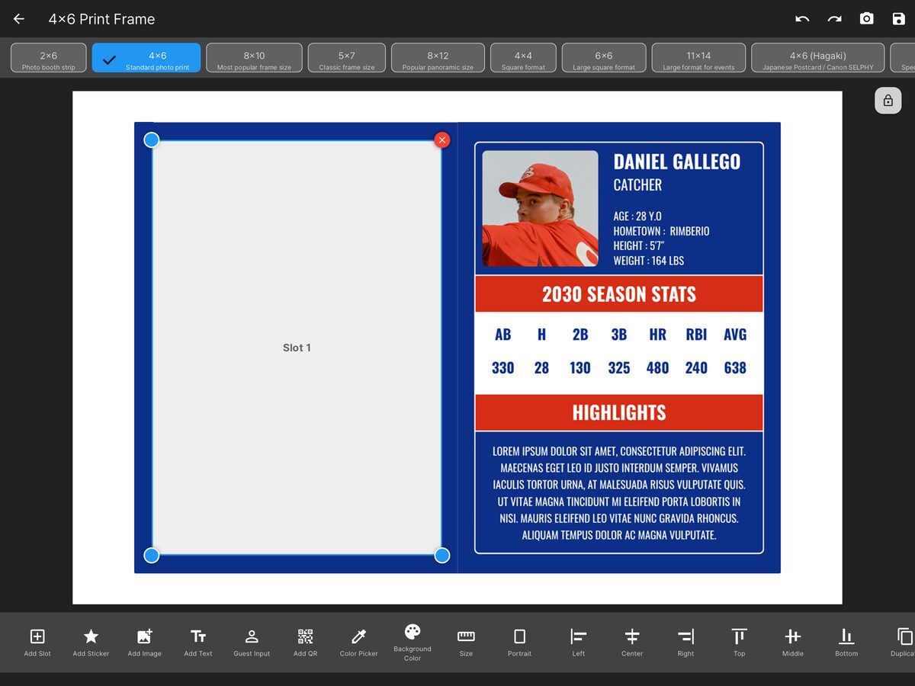Viewport: 915px width, 686px height.
Task: Switch orientation with Portrait button
Action: click(x=519, y=643)
